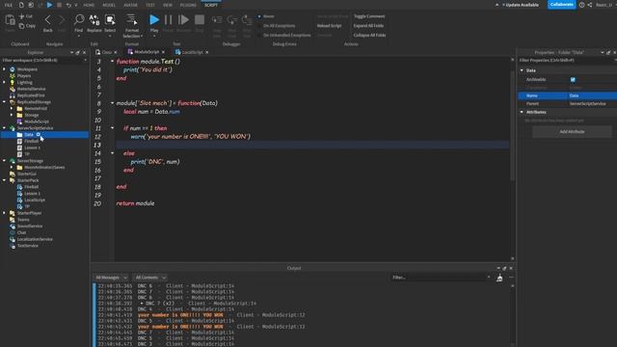Click the Toggle Comment action
This screenshot has width=617, height=347.
click(369, 16)
